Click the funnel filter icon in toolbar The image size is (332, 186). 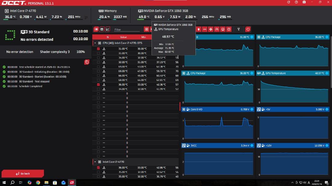pos(239,29)
